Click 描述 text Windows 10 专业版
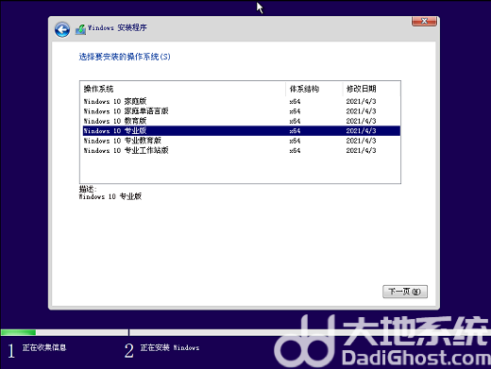 (110, 196)
